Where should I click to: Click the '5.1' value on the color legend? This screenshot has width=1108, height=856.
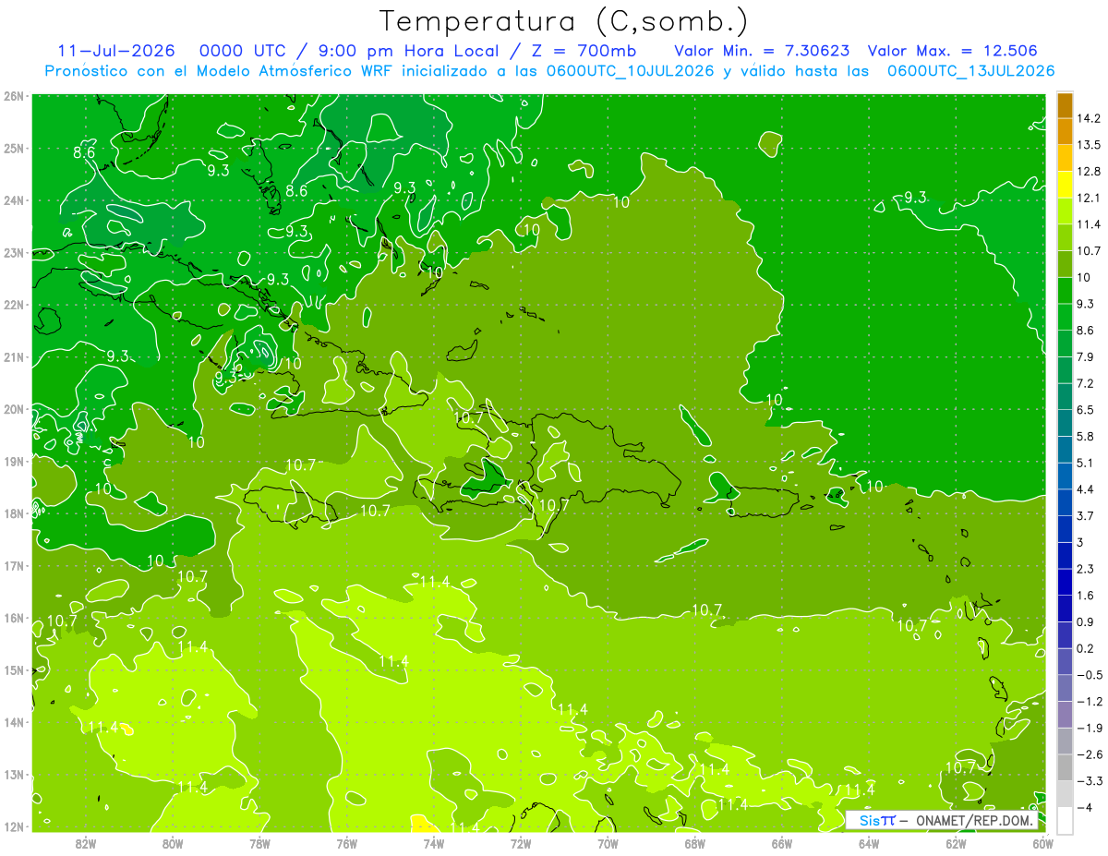(x=1086, y=462)
